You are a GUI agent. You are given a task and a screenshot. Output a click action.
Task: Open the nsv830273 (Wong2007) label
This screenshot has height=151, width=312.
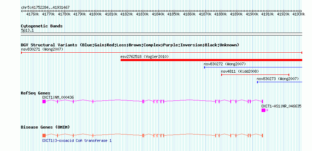point(278,79)
